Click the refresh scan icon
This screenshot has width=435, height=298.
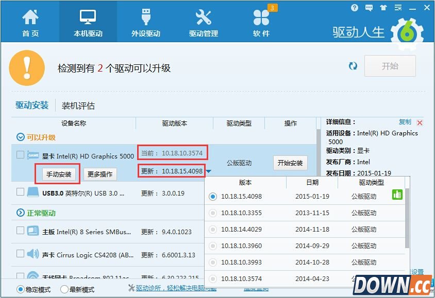pos(353,66)
